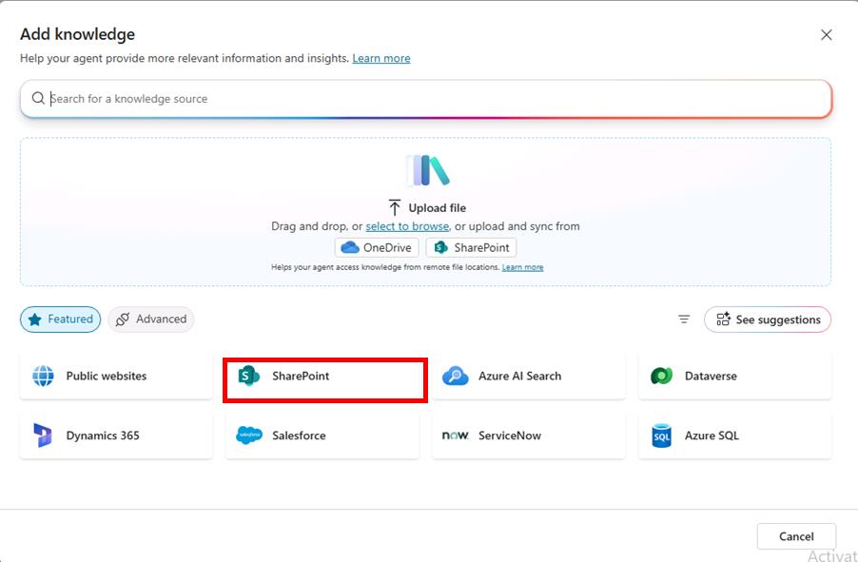Image resolution: width=858 pixels, height=562 pixels.
Task: Click the ServiceNow knowledge source icon
Action: coord(457,435)
